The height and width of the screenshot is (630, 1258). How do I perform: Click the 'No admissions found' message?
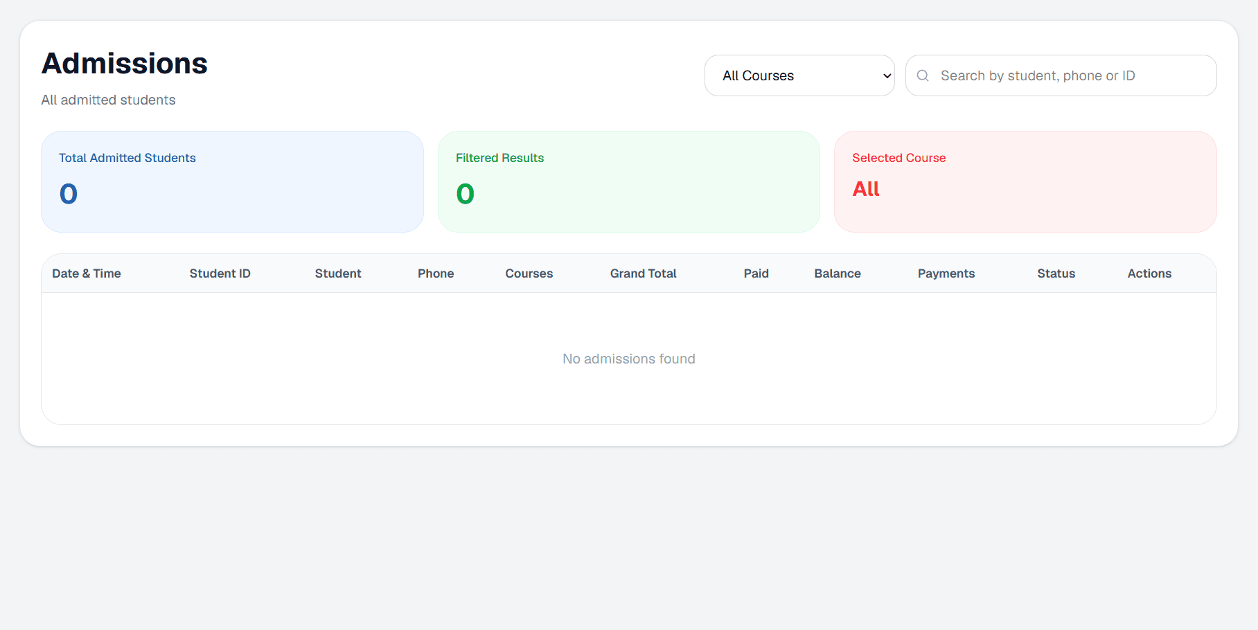click(x=629, y=359)
